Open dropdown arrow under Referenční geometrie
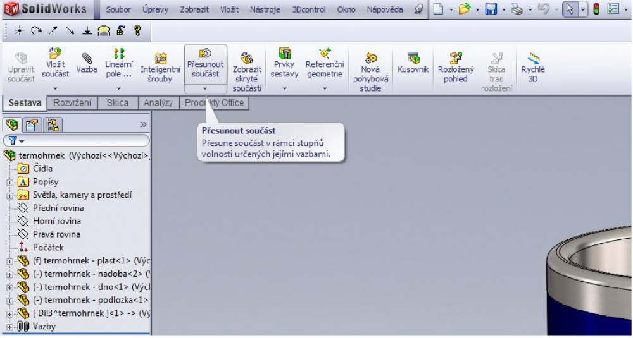633x338 pixels. coord(325,88)
